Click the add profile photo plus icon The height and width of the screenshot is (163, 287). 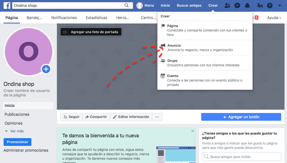coord(46,69)
